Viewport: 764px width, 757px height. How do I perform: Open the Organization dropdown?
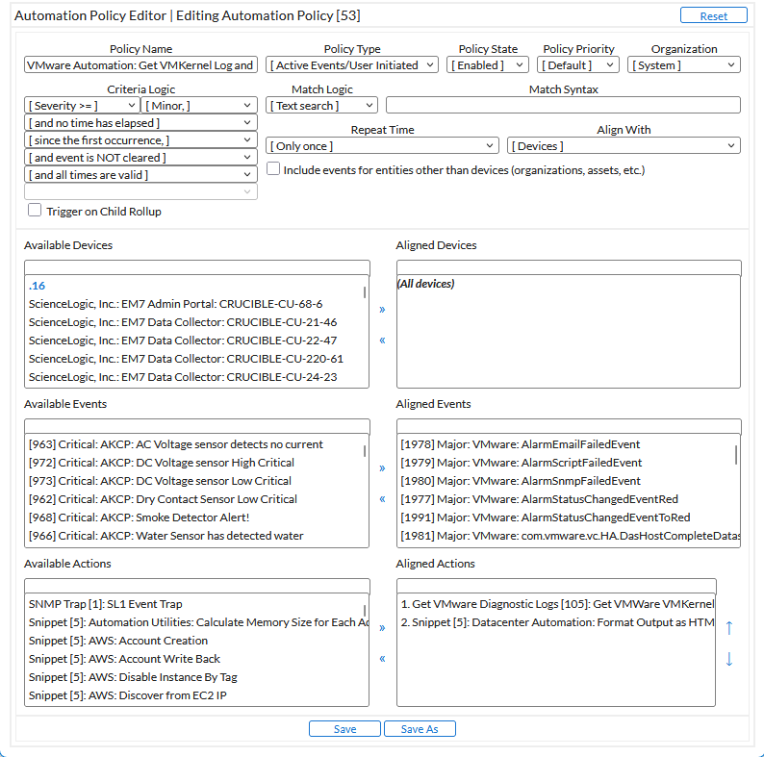683,64
